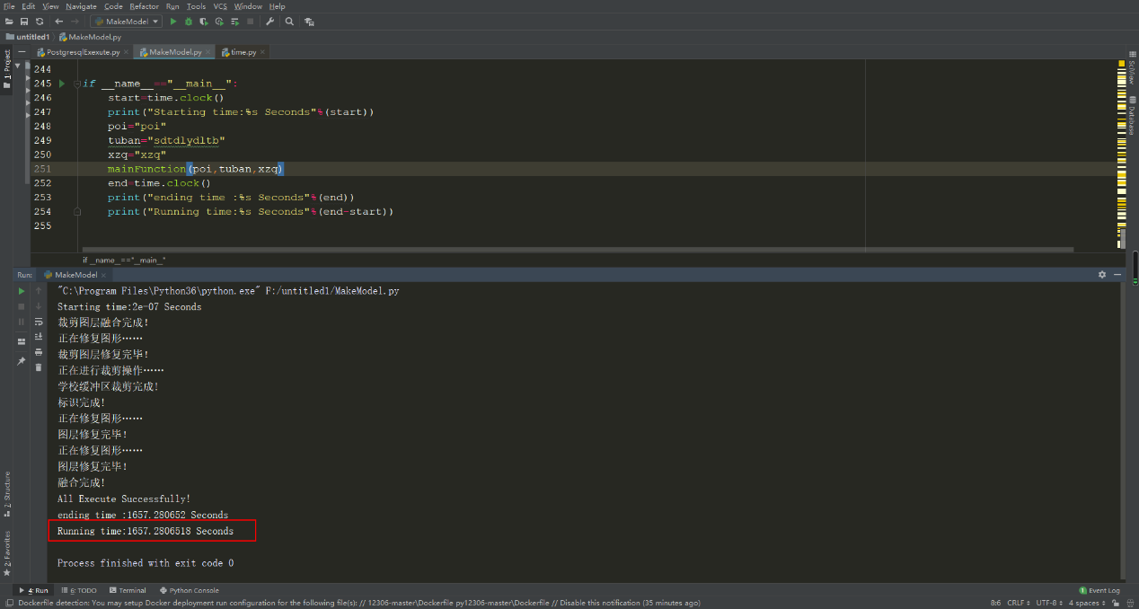Viewport: 1139px width, 609px height.
Task: Rerun MakeModel from Run panel sidebar
Action: (x=22, y=291)
